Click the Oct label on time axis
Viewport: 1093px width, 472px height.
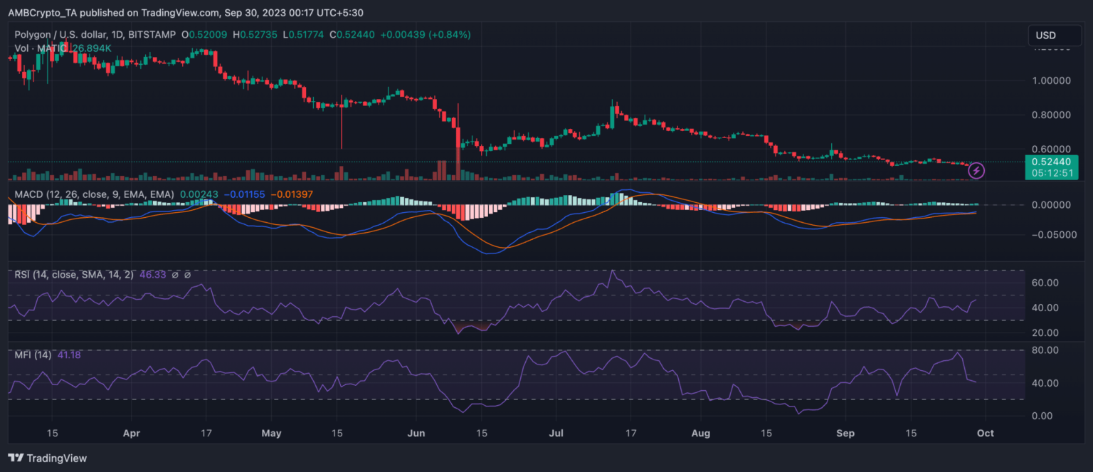point(991,433)
